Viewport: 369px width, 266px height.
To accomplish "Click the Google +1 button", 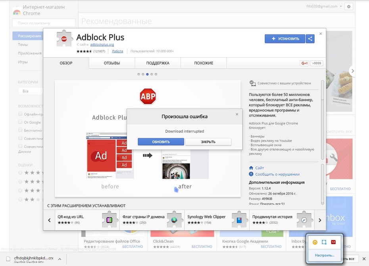I will point(304,63).
